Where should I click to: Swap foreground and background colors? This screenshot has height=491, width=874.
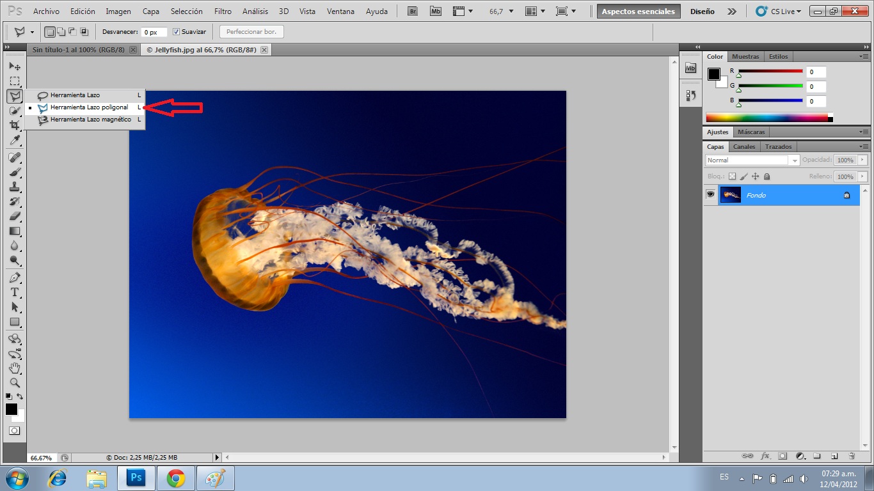coord(20,396)
